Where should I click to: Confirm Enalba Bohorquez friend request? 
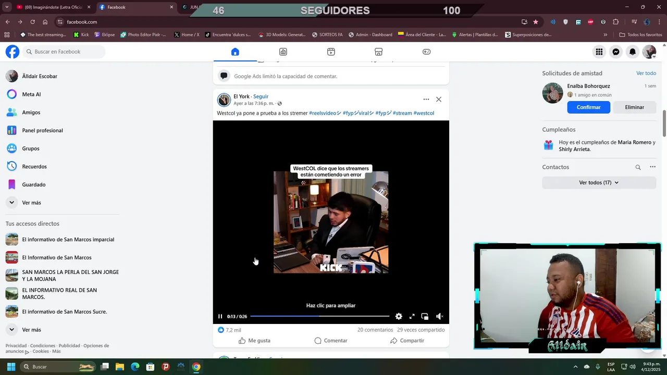[589, 107]
